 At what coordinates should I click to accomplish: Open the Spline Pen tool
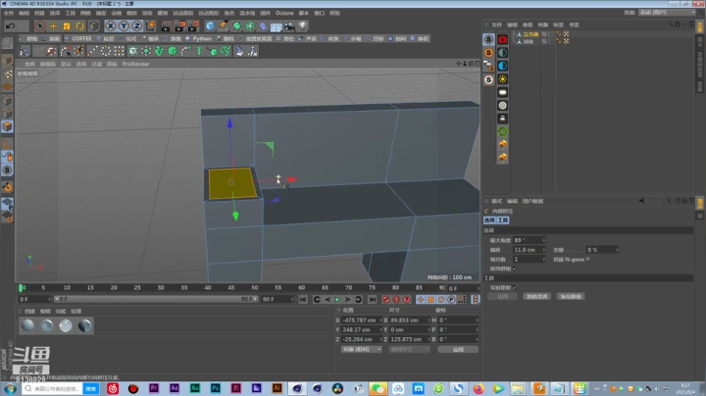pyautogui.click(x=224, y=26)
